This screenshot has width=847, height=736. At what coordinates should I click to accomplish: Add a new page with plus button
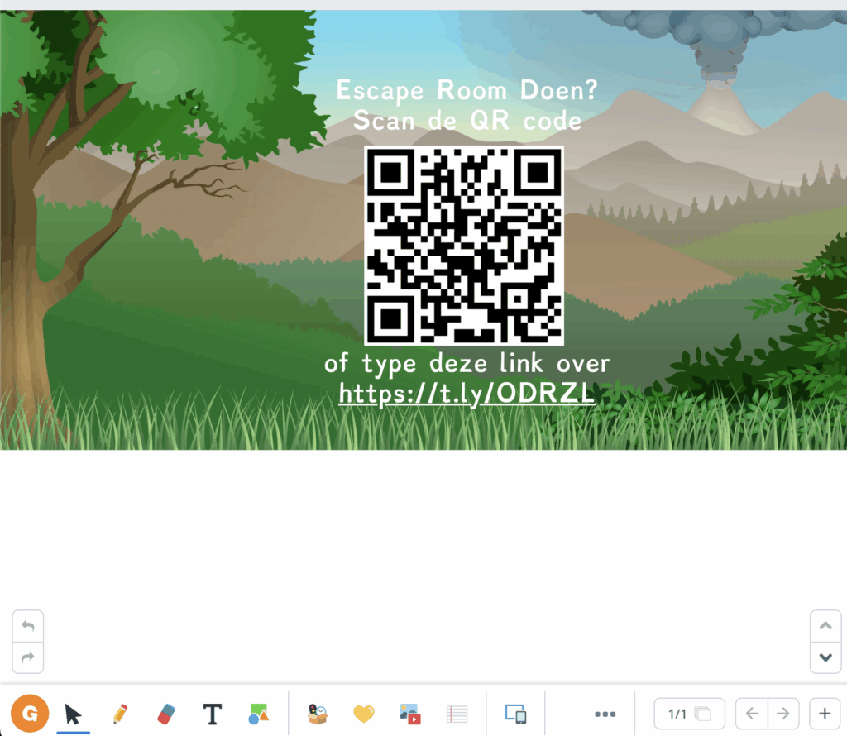[x=825, y=714]
